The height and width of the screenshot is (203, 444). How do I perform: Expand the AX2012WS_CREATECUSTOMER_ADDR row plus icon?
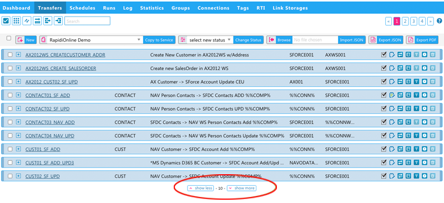[18, 55]
